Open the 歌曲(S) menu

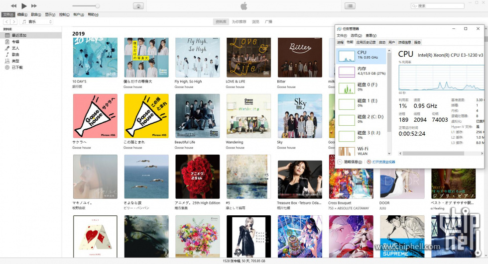pos(36,14)
